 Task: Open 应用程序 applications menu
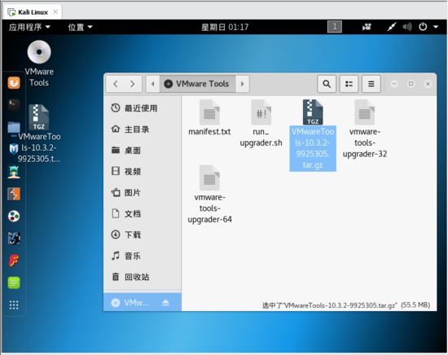tap(29, 27)
